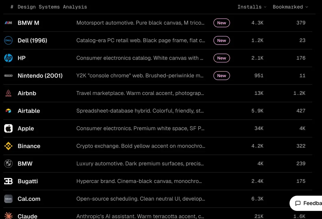322x219 pixels.
Task: Select the blue HP logo icon
Action: tap(8, 58)
